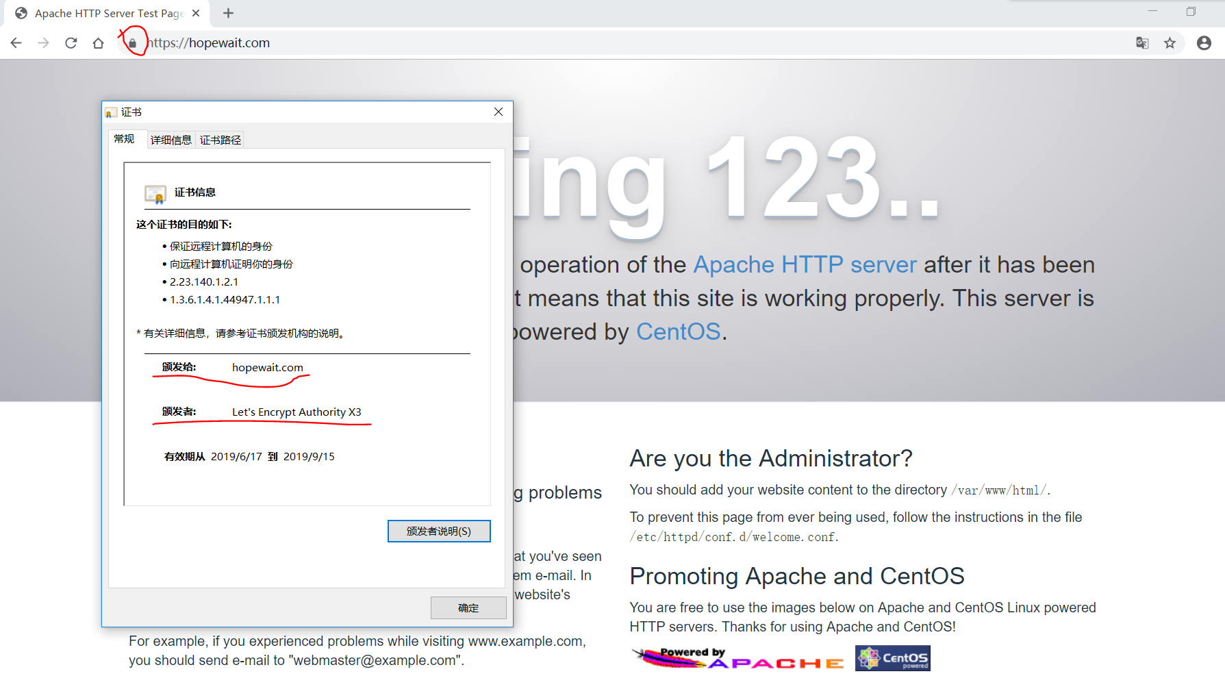Click the certificate icon beside 证书信息
This screenshot has width=1225, height=676.
[155, 195]
